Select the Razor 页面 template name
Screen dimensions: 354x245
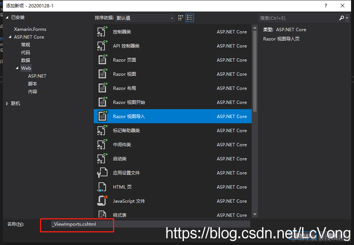click(x=125, y=60)
